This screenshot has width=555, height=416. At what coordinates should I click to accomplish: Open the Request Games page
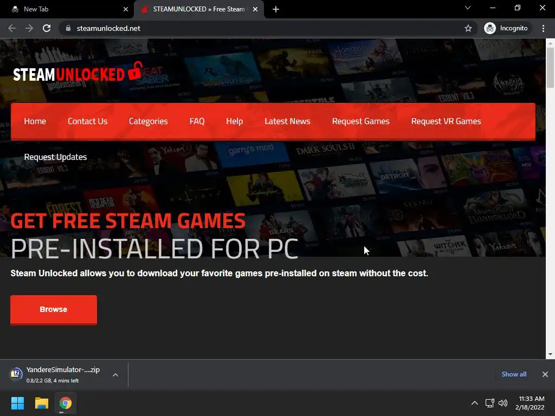pyautogui.click(x=360, y=121)
